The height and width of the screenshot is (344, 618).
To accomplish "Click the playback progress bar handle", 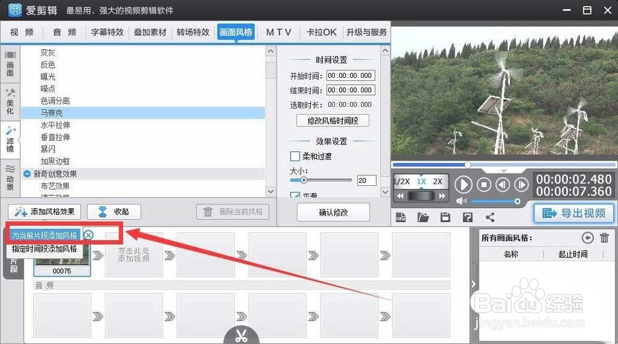I will click(467, 165).
